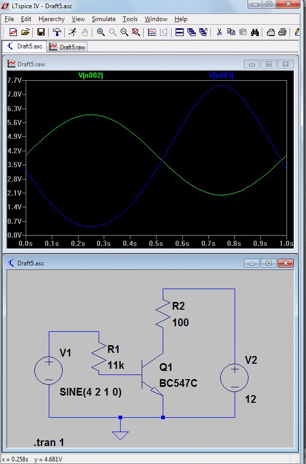Open the Simulate menu

(x=103, y=19)
